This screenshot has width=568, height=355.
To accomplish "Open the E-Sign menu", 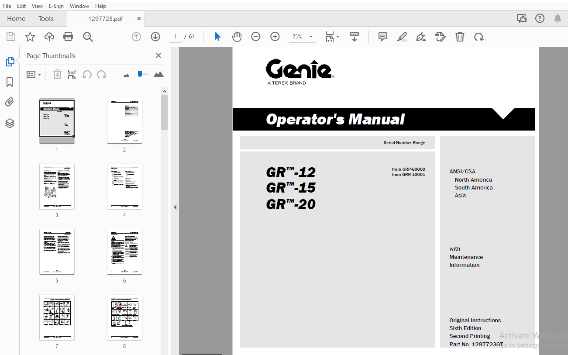I will (56, 6).
